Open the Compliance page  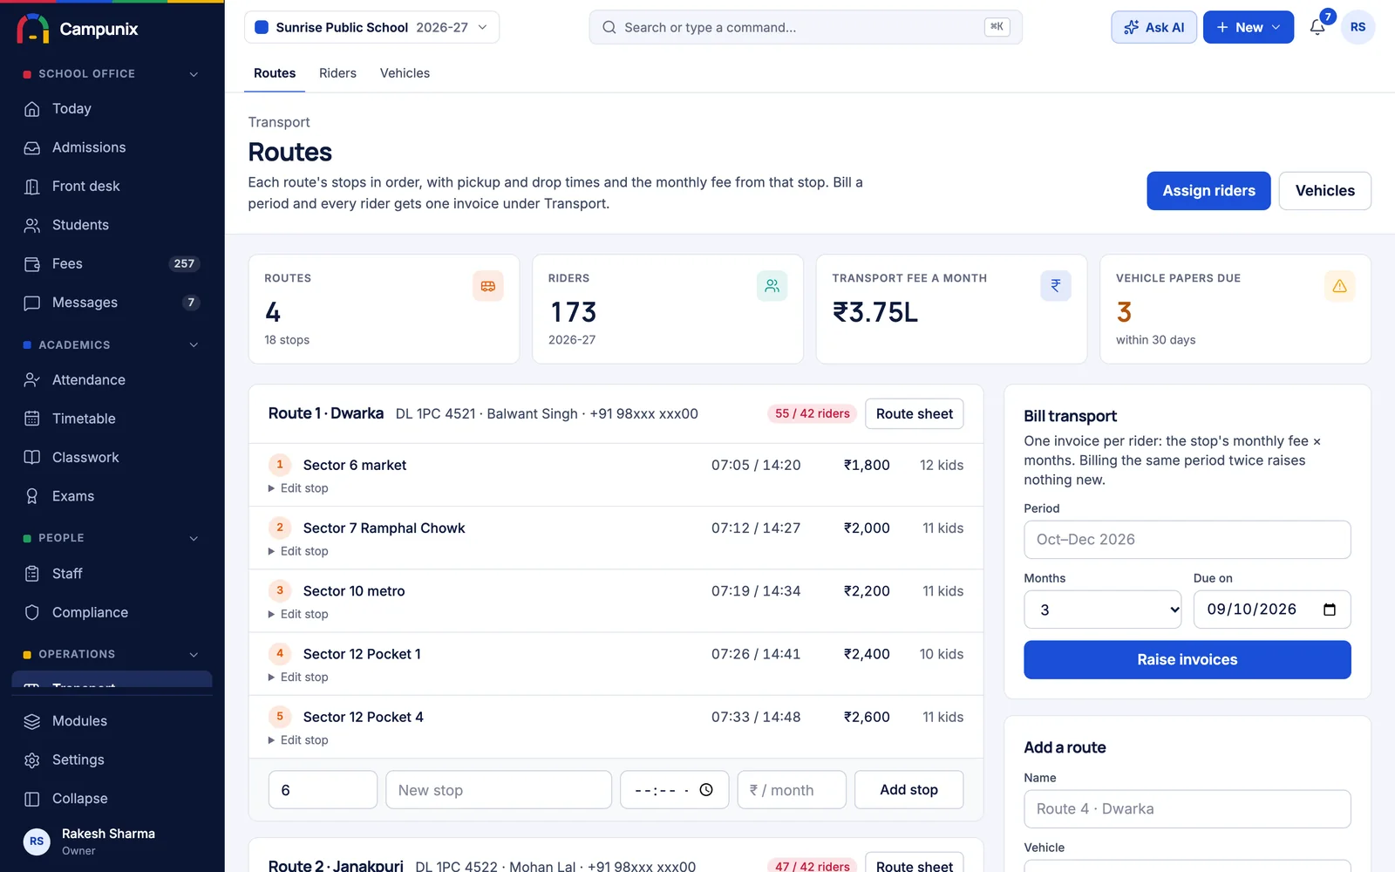click(x=112, y=612)
